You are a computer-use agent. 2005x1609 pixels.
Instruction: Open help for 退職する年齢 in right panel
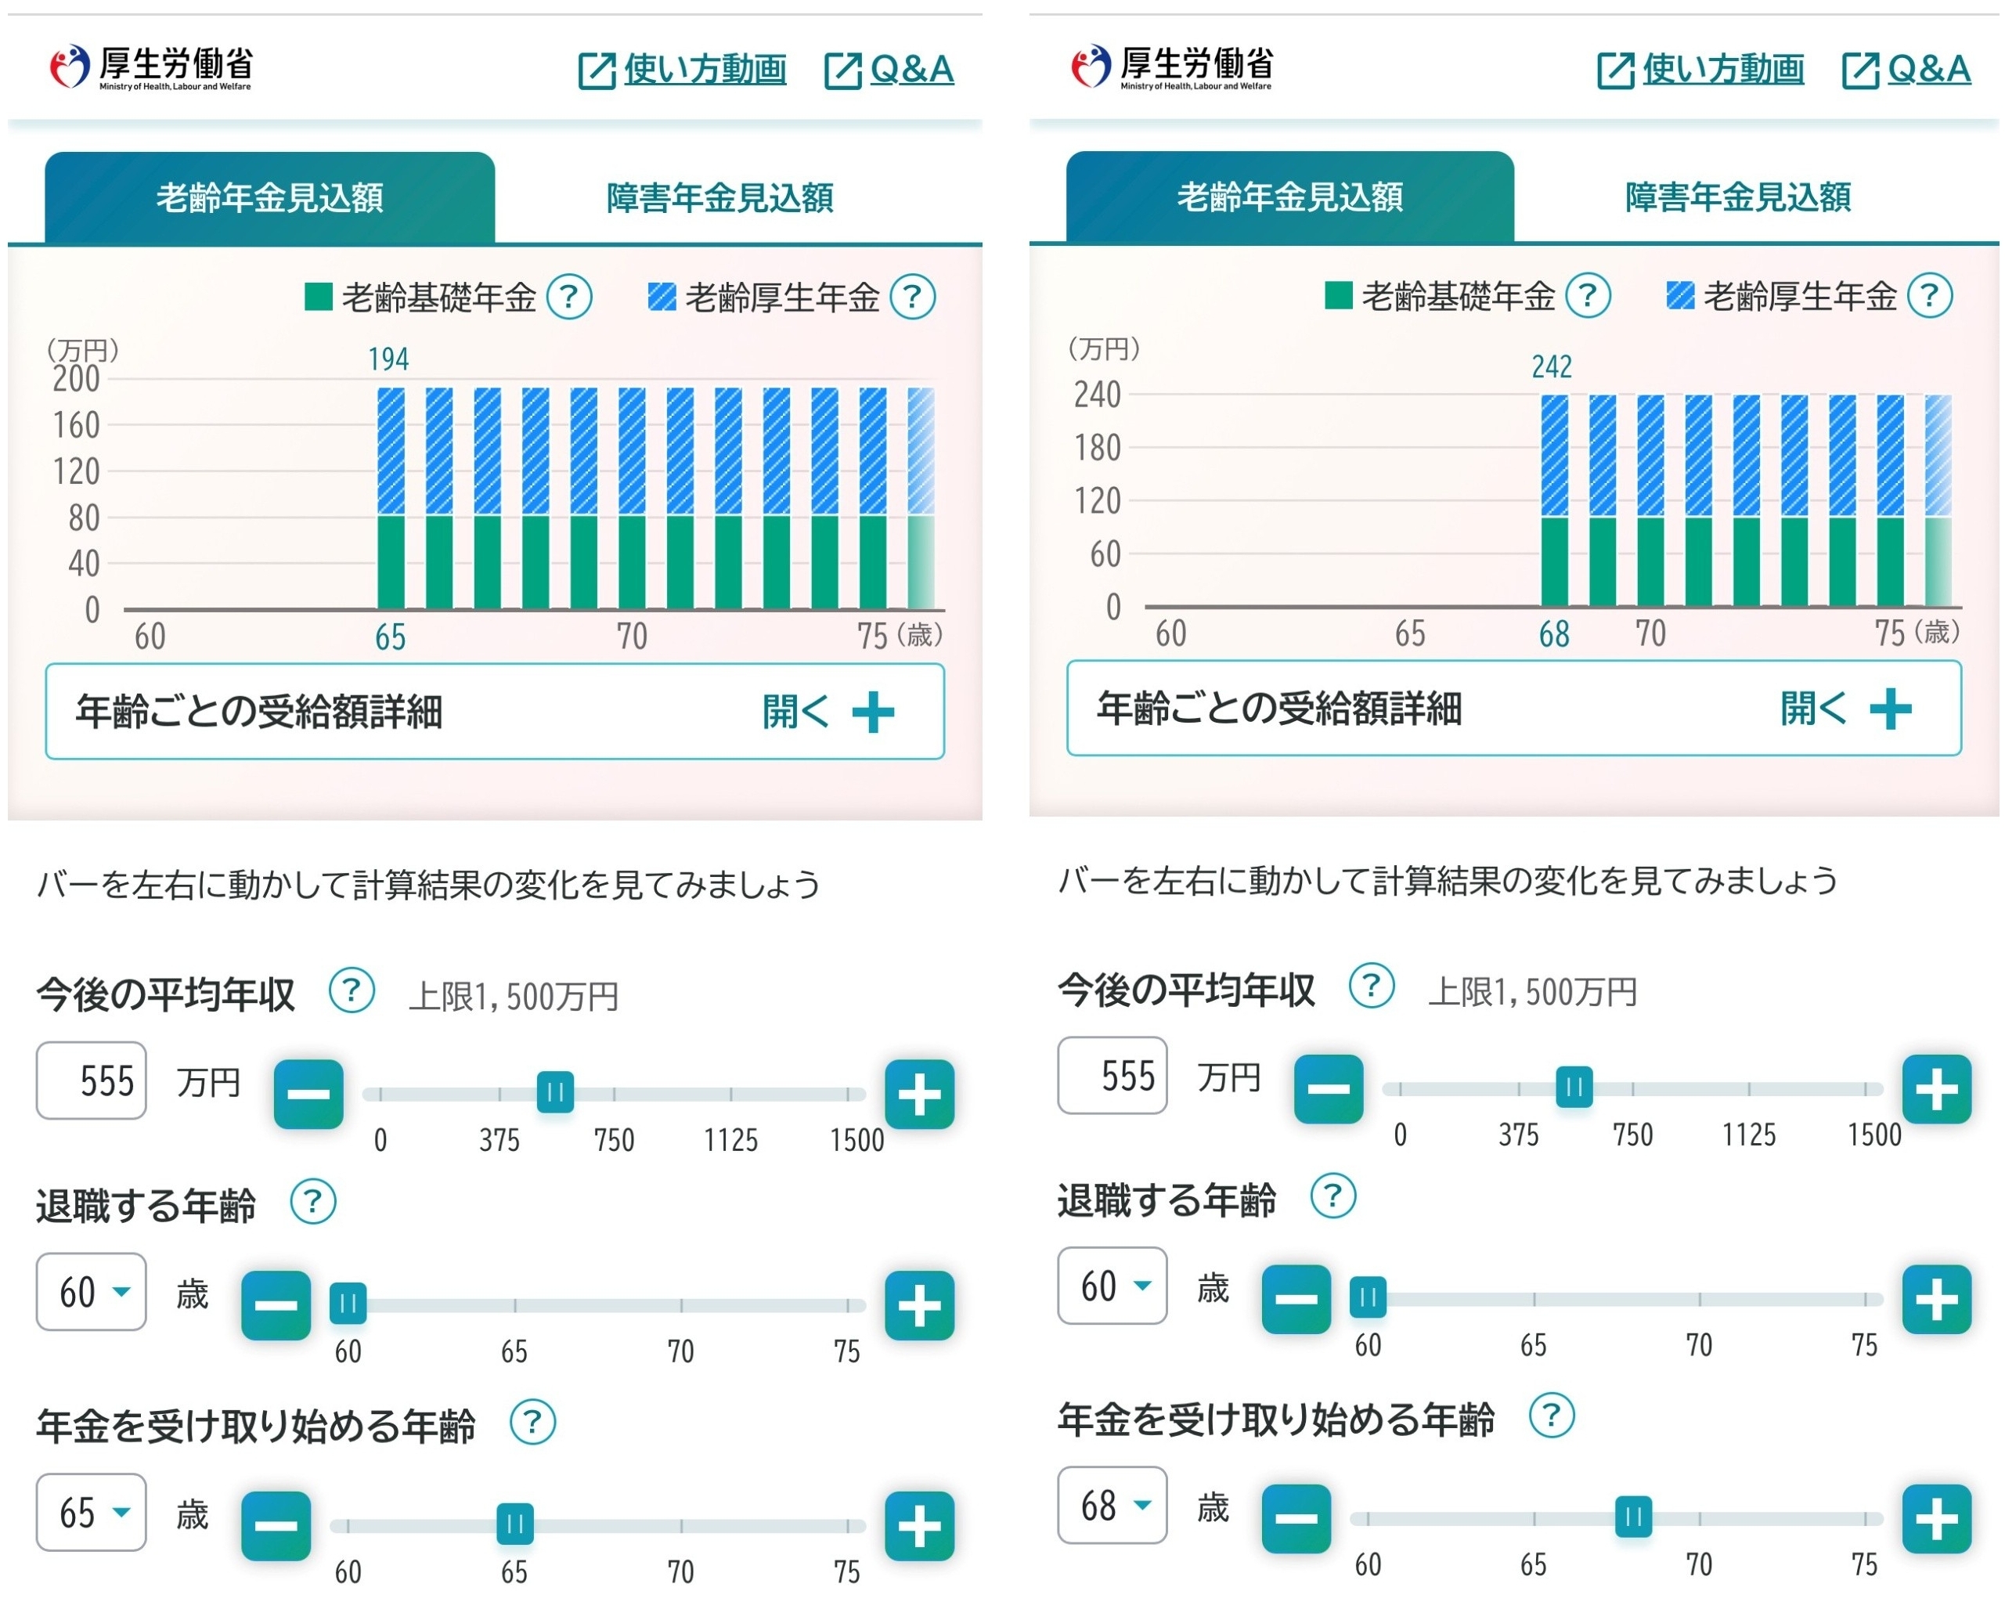pyautogui.click(x=1332, y=1196)
